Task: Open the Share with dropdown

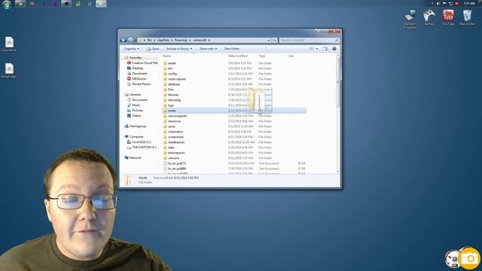Action: tap(208, 48)
